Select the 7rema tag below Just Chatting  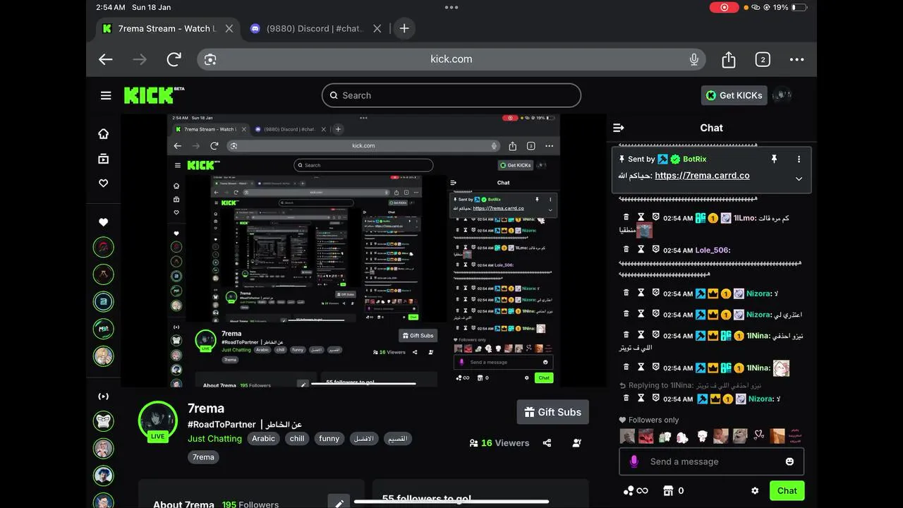(203, 456)
